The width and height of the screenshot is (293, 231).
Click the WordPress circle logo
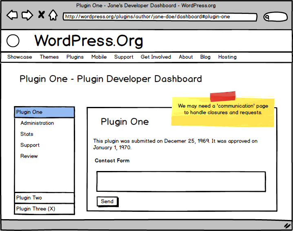click(x=13, y=41)
